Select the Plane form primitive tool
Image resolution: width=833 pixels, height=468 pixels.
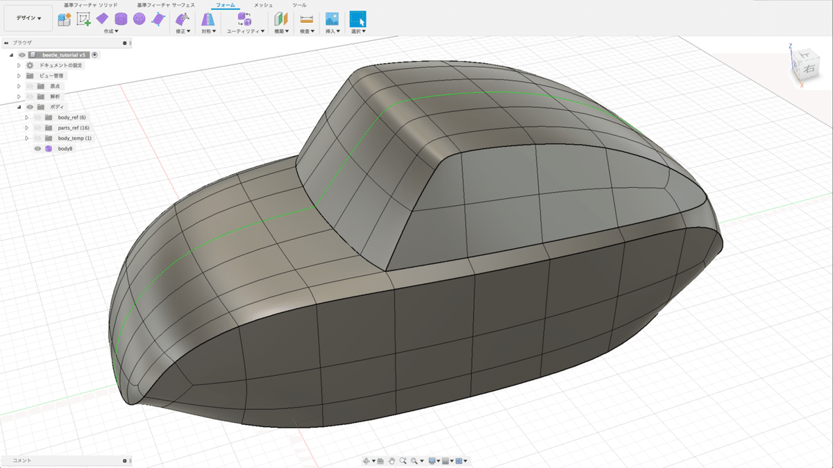coord(102,19)
